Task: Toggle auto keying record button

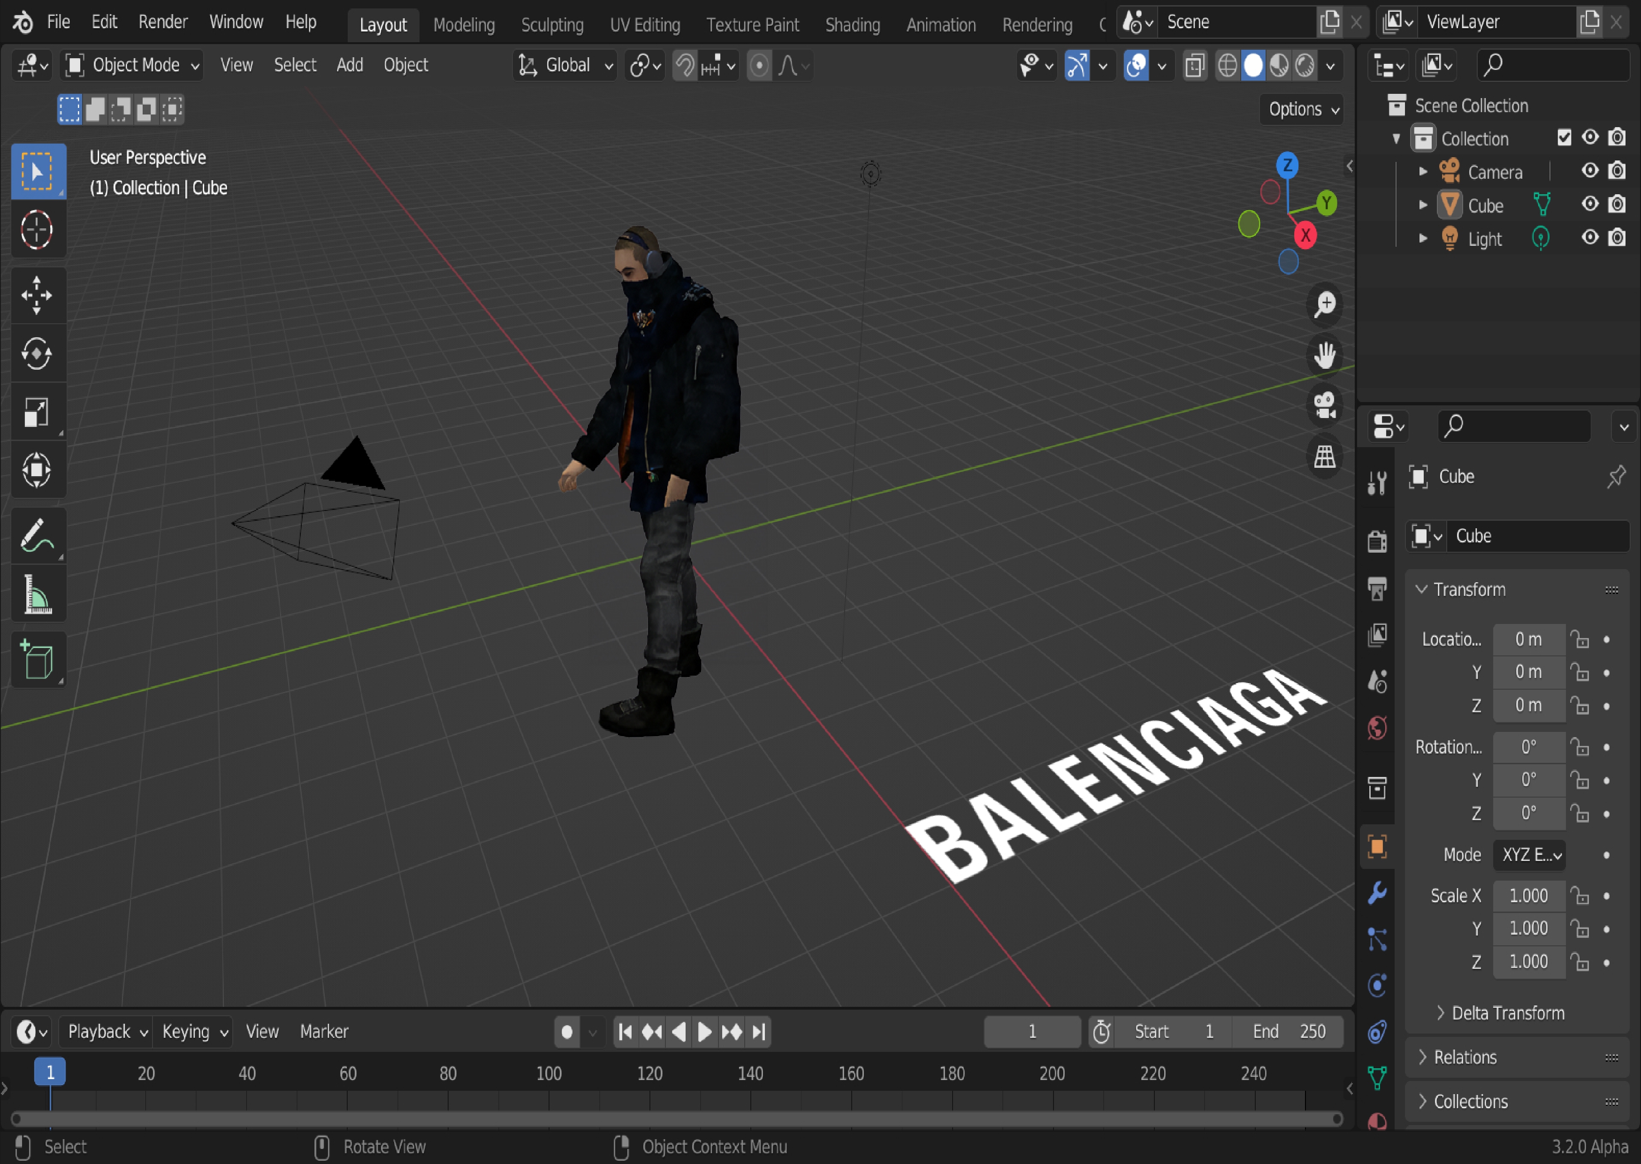Action: [x=567, y=1032]
